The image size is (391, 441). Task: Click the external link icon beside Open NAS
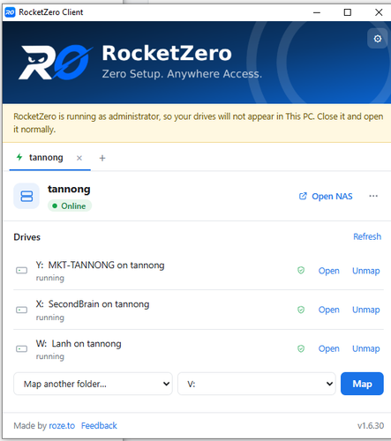[x=303, y=196]
